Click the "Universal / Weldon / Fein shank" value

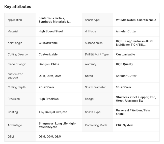[133, 112]
